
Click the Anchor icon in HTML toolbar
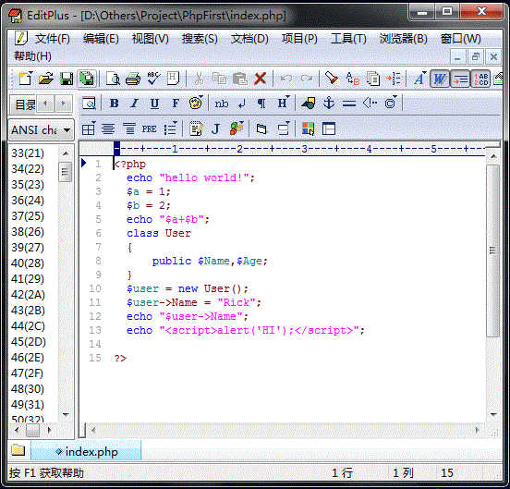(x=329, y=104)
